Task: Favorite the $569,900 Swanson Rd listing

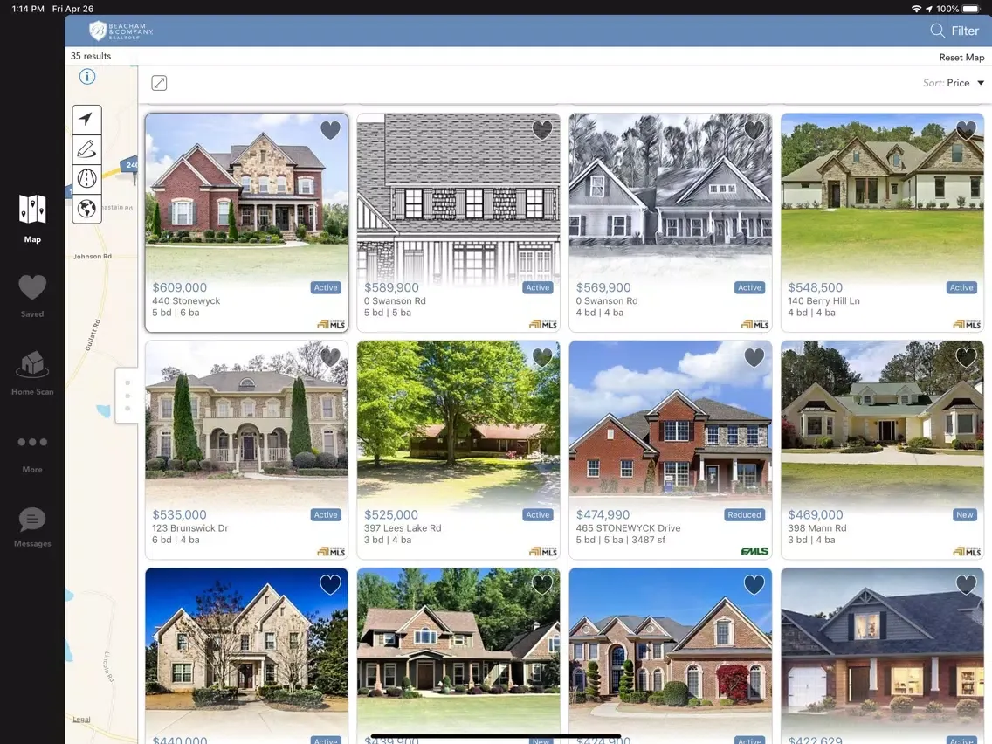Action: point(754,130)
